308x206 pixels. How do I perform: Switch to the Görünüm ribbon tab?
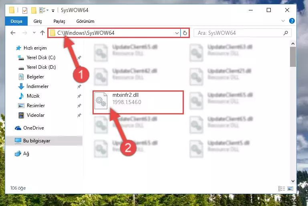coord(85,21)
